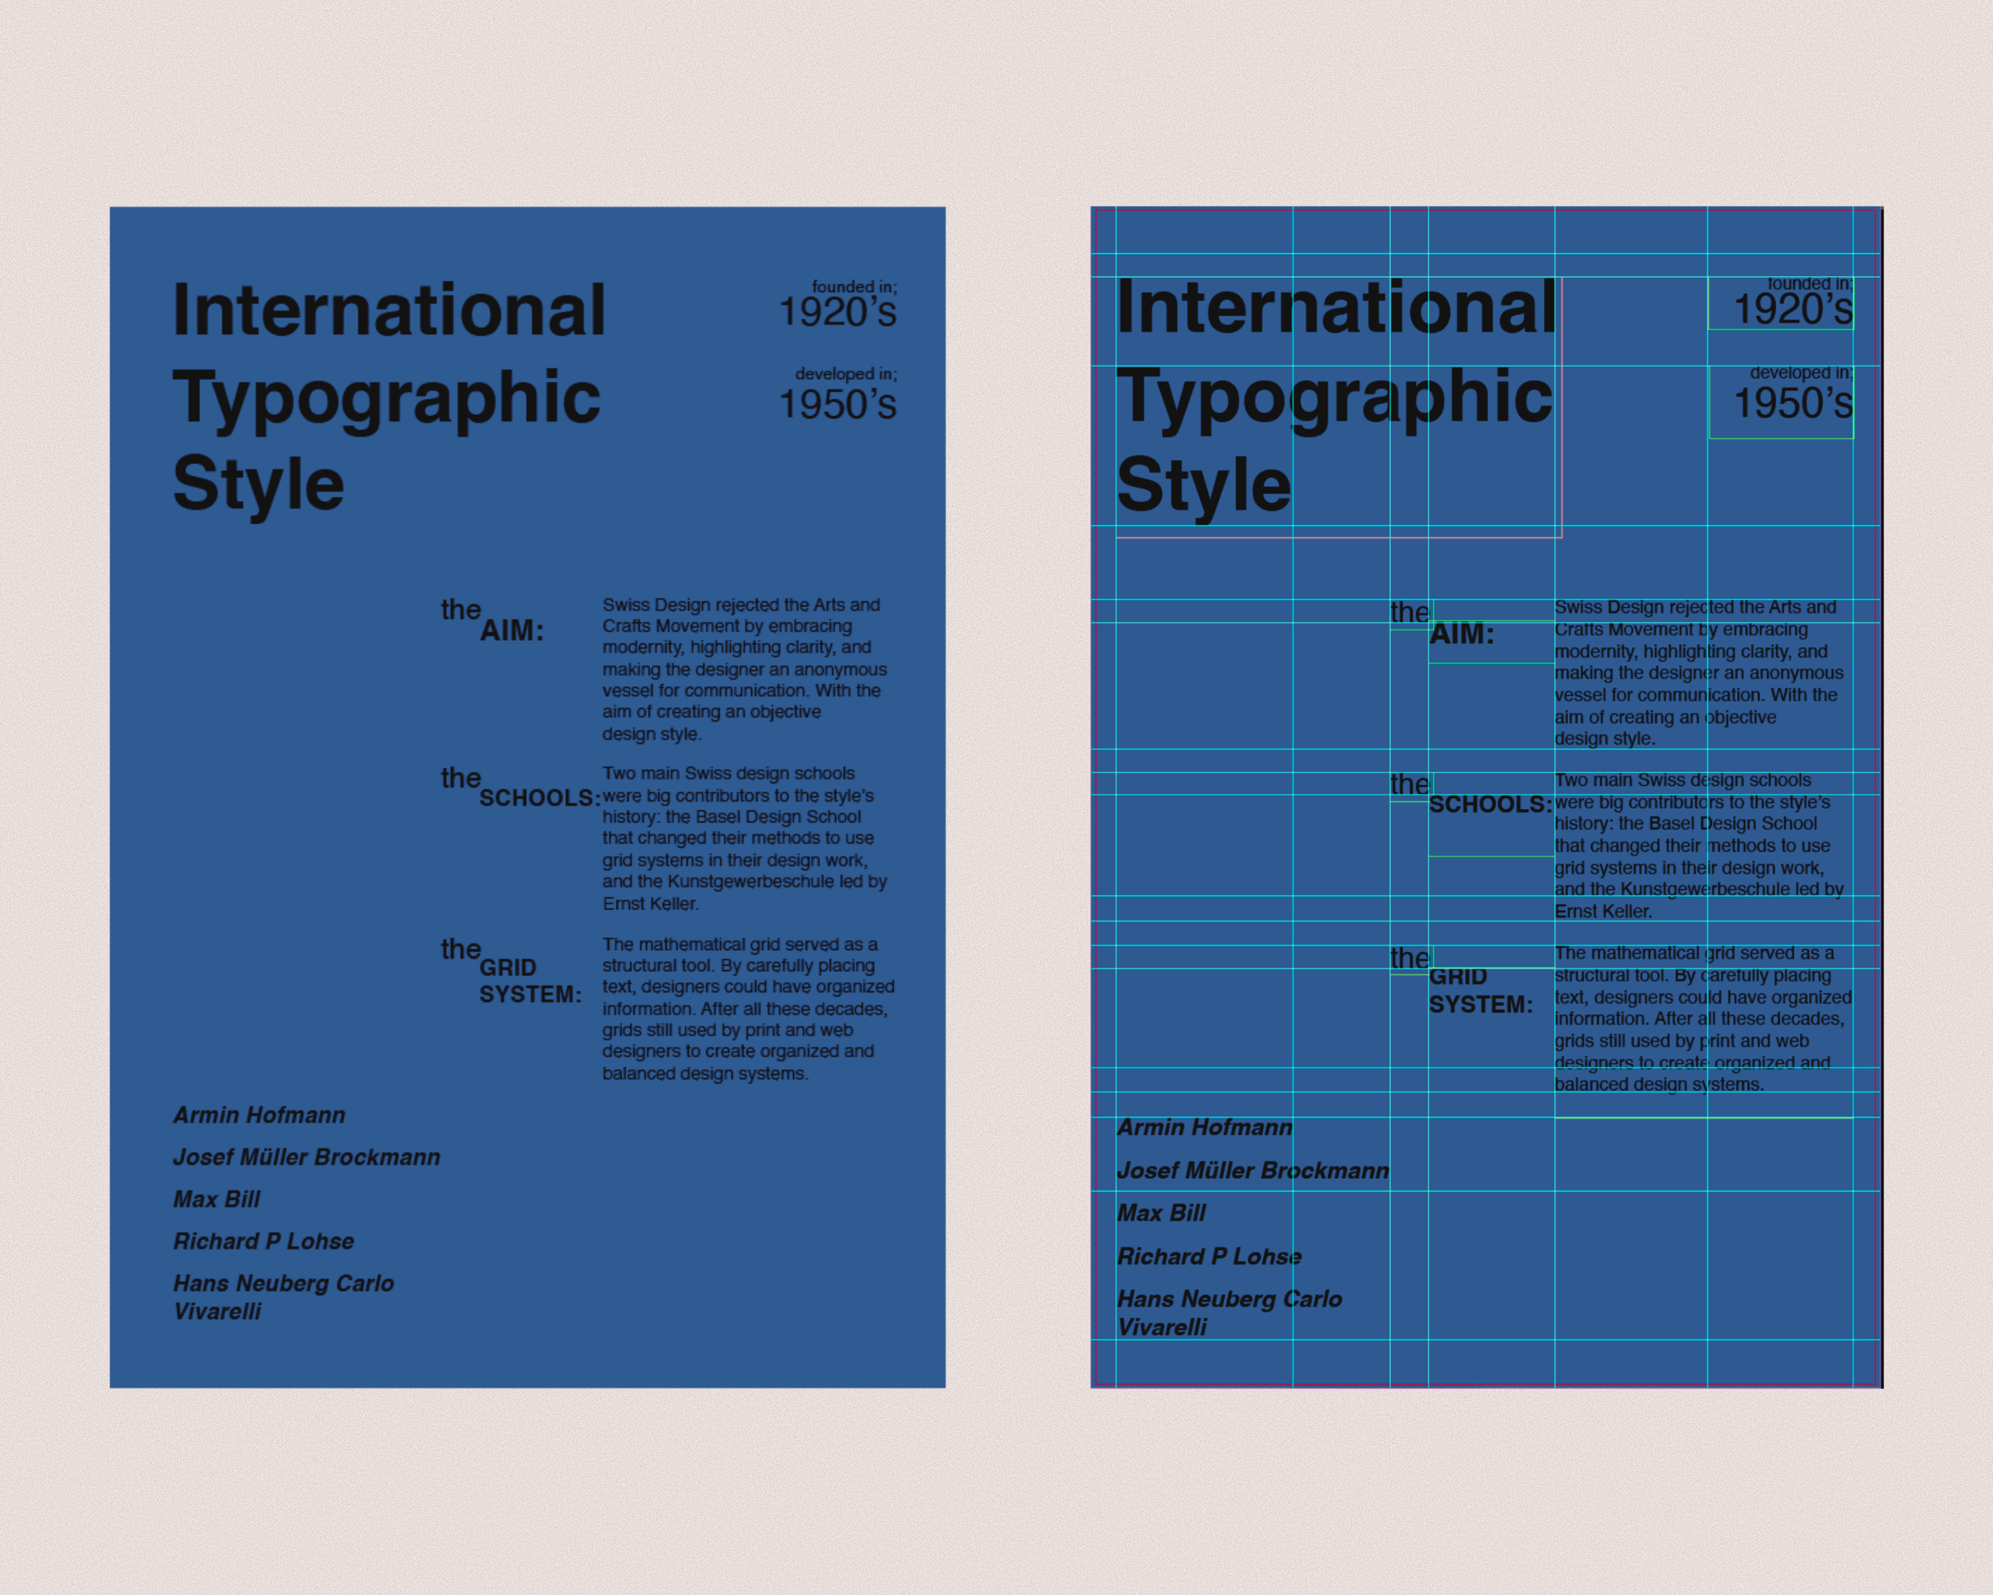The height and width of the screenshot is (1595, 1993).
Task: Click 'Richard P Lohse' on the grid-overlay poster
Action: pos(1209,1256)
